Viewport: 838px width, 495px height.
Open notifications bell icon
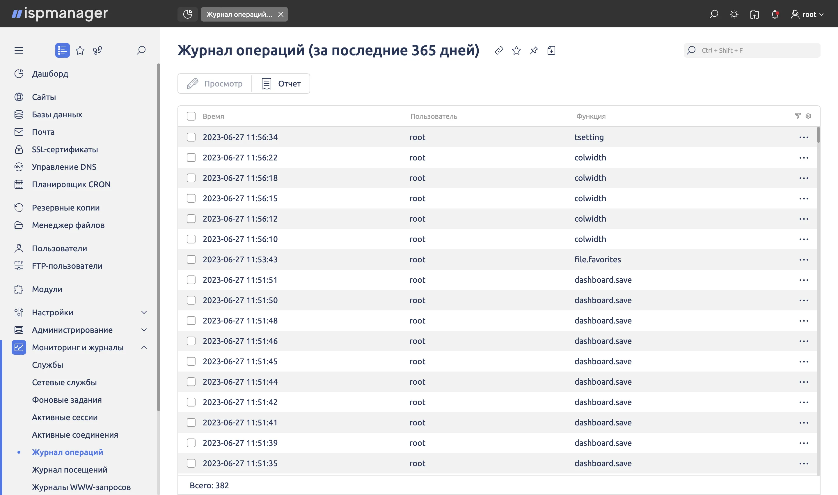(x=775, y=14)
